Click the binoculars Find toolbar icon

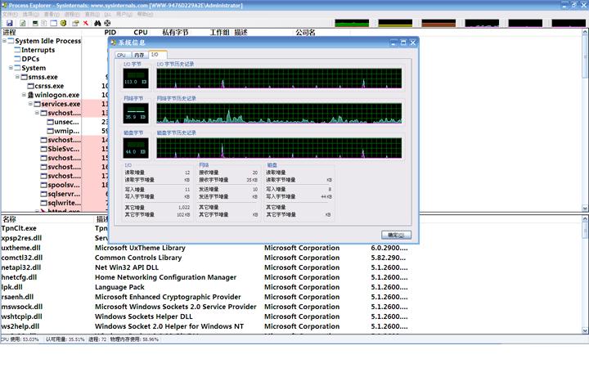click(97, 23)
